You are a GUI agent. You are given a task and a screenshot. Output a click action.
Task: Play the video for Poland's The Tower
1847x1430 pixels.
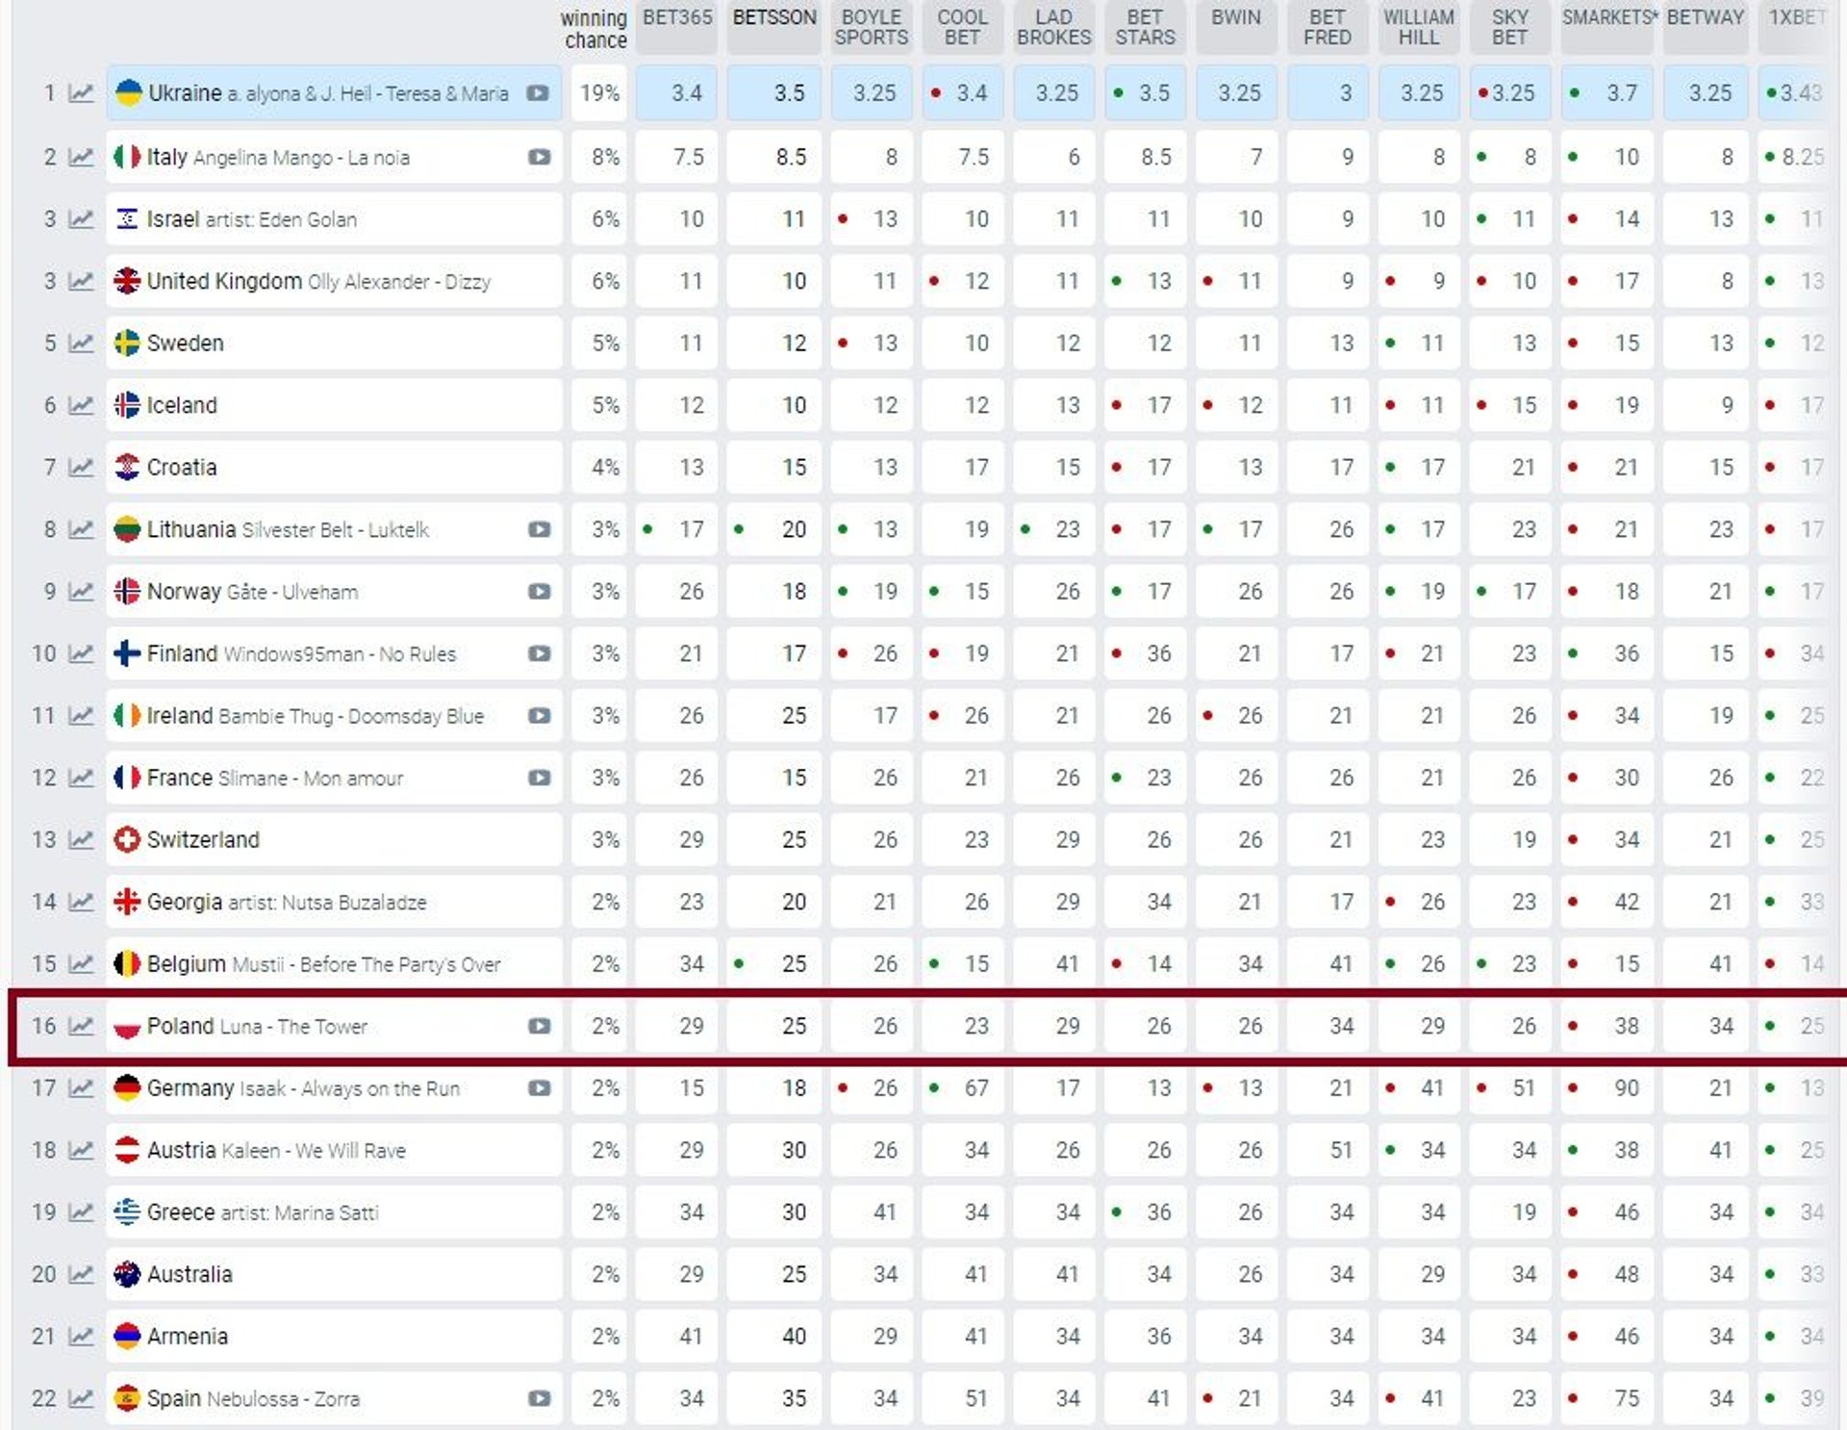click(540, 1026)
